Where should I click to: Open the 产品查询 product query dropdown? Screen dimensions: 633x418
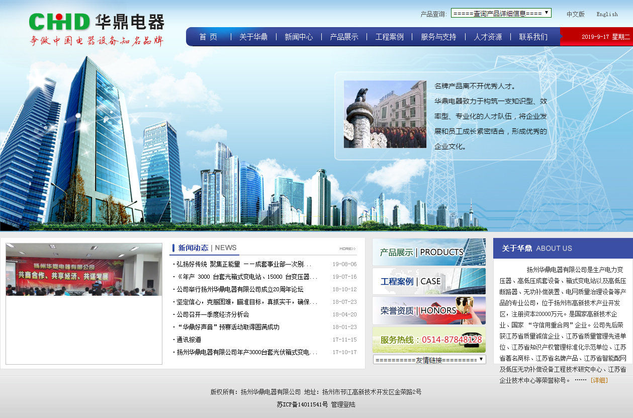pyautogui.click(x=501, y=13)
